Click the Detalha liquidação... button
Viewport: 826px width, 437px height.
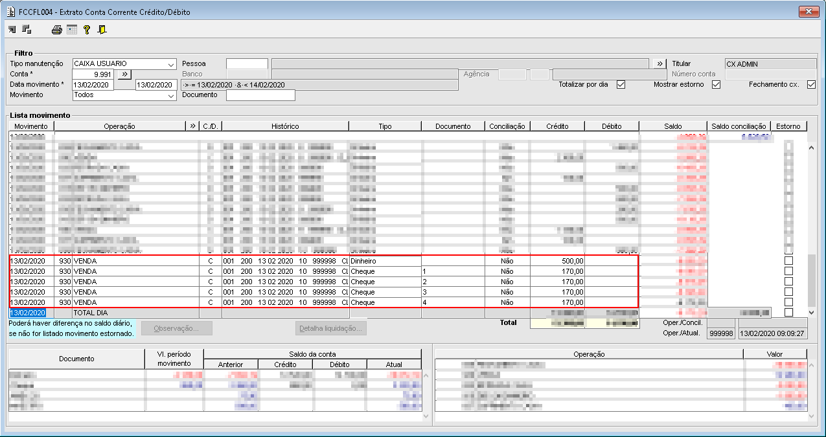pyautogui.click(x=331, y=329)
